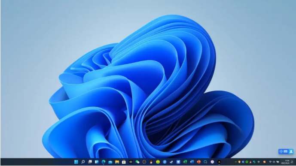Toggle Chinese input mode on IME bar
Viewport: 296px width, 166px height.
(281, 151)
